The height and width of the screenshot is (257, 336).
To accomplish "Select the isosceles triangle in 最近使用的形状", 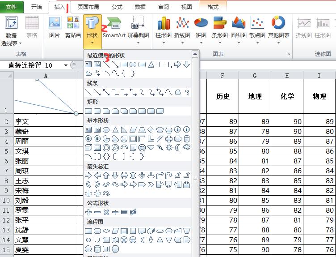I will (151, 64).
